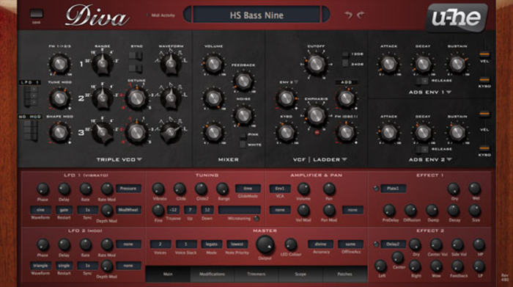Click the ENV 1 VEL slider
Image resolution: width=513 pixels, height=287 pixels.
[484, 54]
